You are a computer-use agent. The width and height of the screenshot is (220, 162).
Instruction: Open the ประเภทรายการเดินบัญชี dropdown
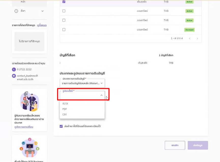(82, 83)
